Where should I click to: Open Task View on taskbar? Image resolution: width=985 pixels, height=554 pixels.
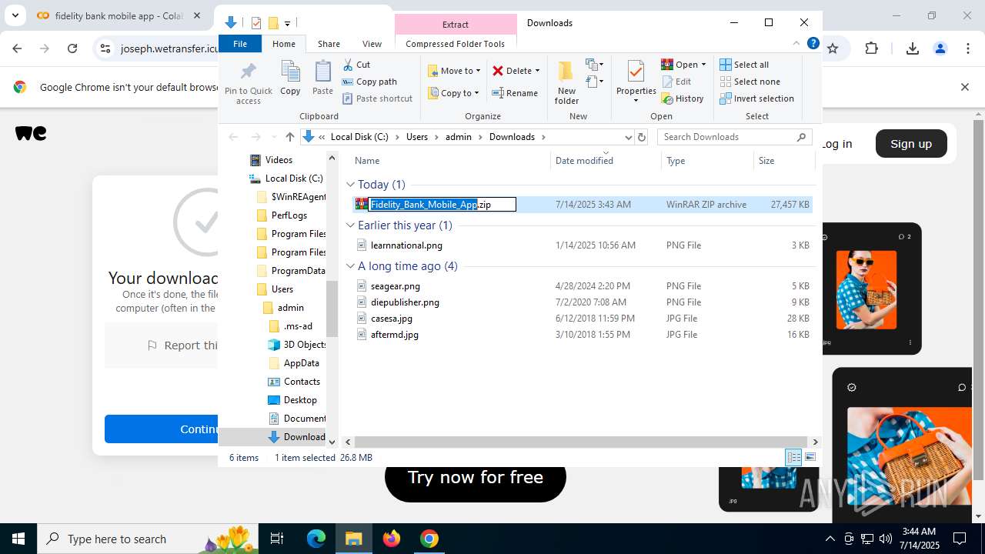277,539
